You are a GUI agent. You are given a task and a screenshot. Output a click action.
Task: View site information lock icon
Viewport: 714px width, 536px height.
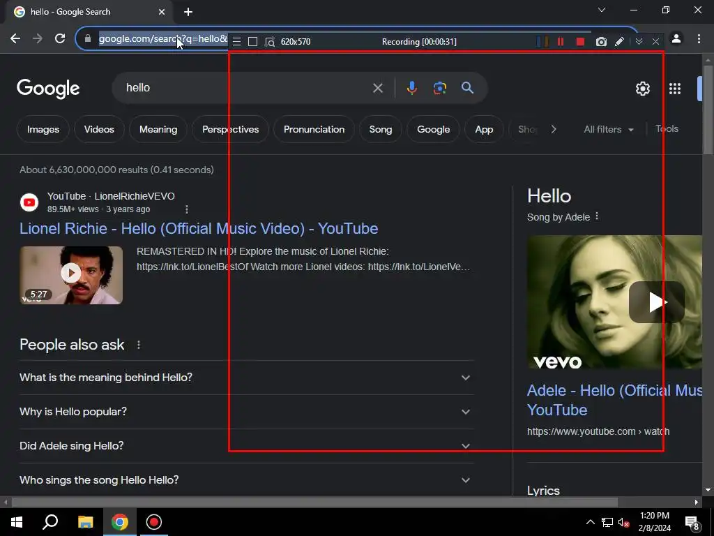[x=87, y=39]
